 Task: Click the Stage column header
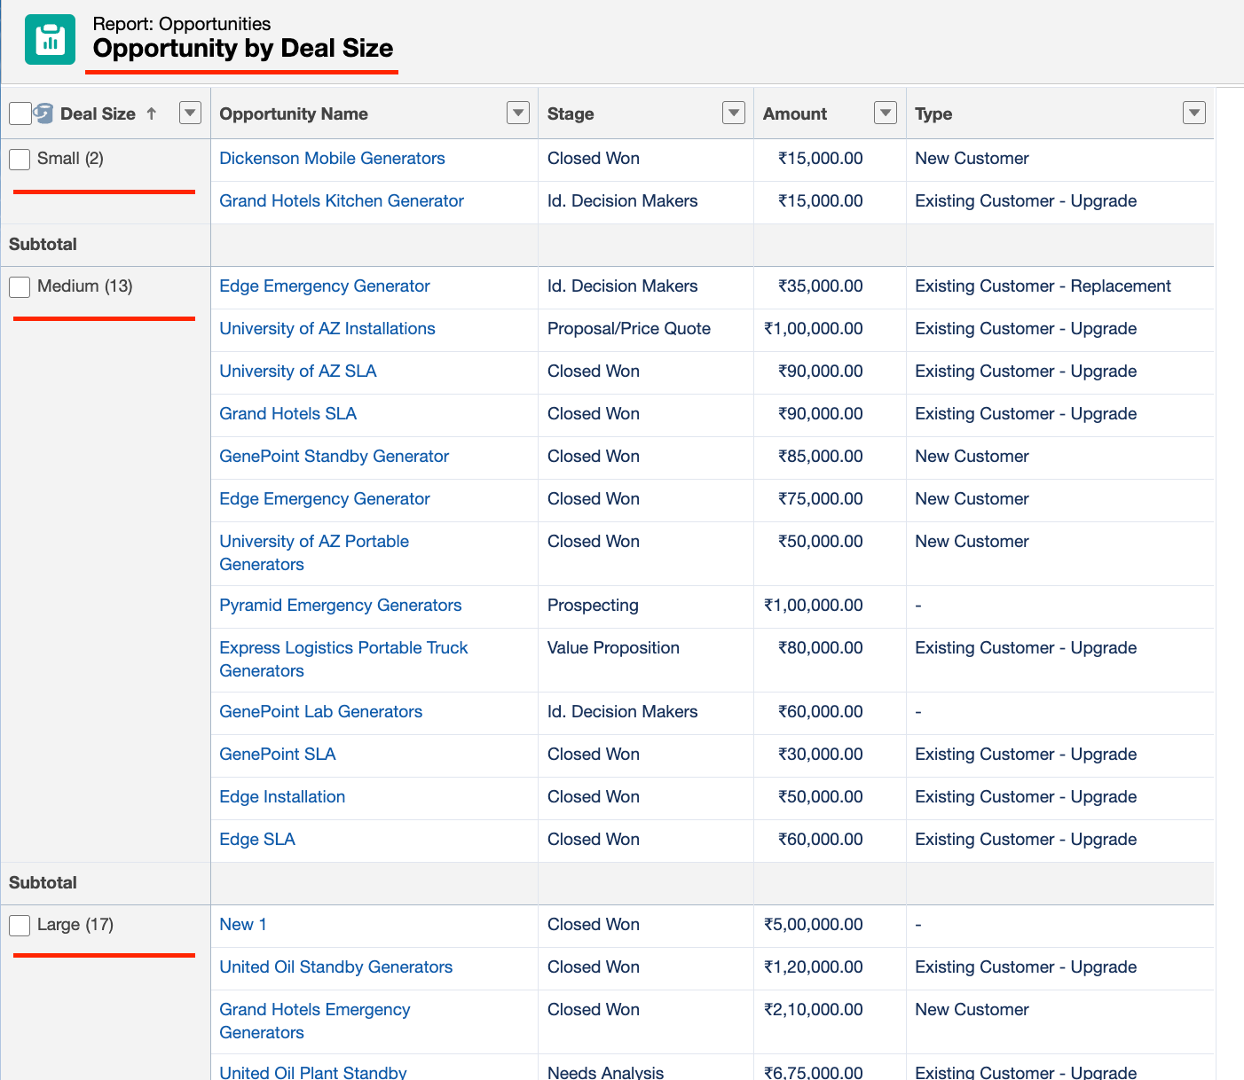coord(571,113)
